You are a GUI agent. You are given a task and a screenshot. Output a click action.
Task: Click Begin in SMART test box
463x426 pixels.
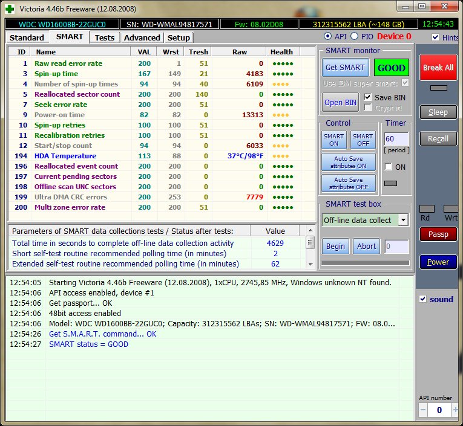click(335, 246)
